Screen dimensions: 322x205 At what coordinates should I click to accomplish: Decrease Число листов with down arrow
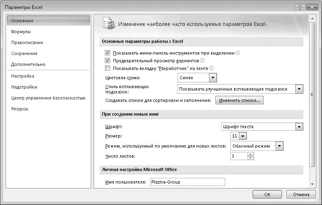[x=250, y=158]
